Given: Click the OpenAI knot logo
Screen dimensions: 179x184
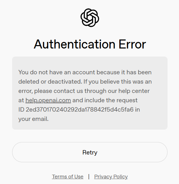Looking at the screenshot, I should [x=90, y=18].
